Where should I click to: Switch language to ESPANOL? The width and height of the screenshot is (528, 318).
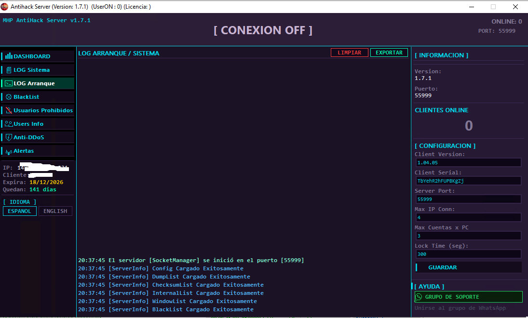tap(20, 211)
